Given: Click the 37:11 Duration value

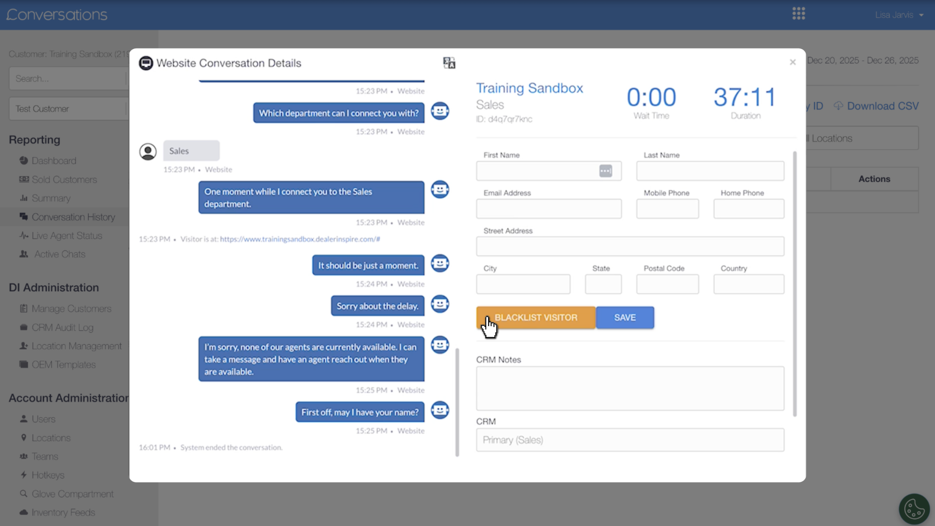Looking at the screenshot, I should [x=745, y=97].
